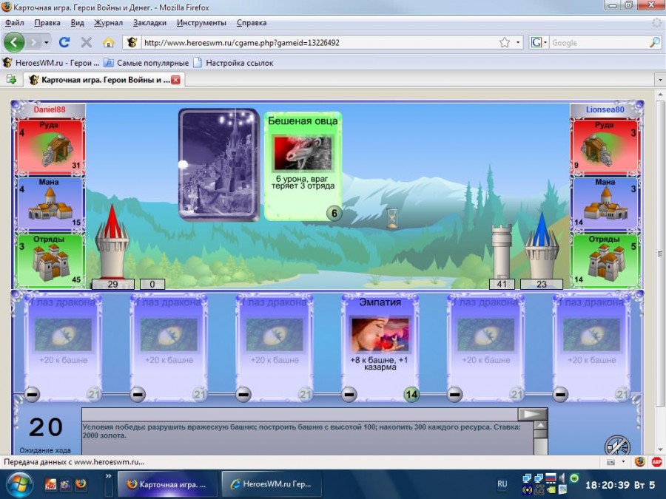Reload the page with the refresh icon

click(x=64, y=42)
